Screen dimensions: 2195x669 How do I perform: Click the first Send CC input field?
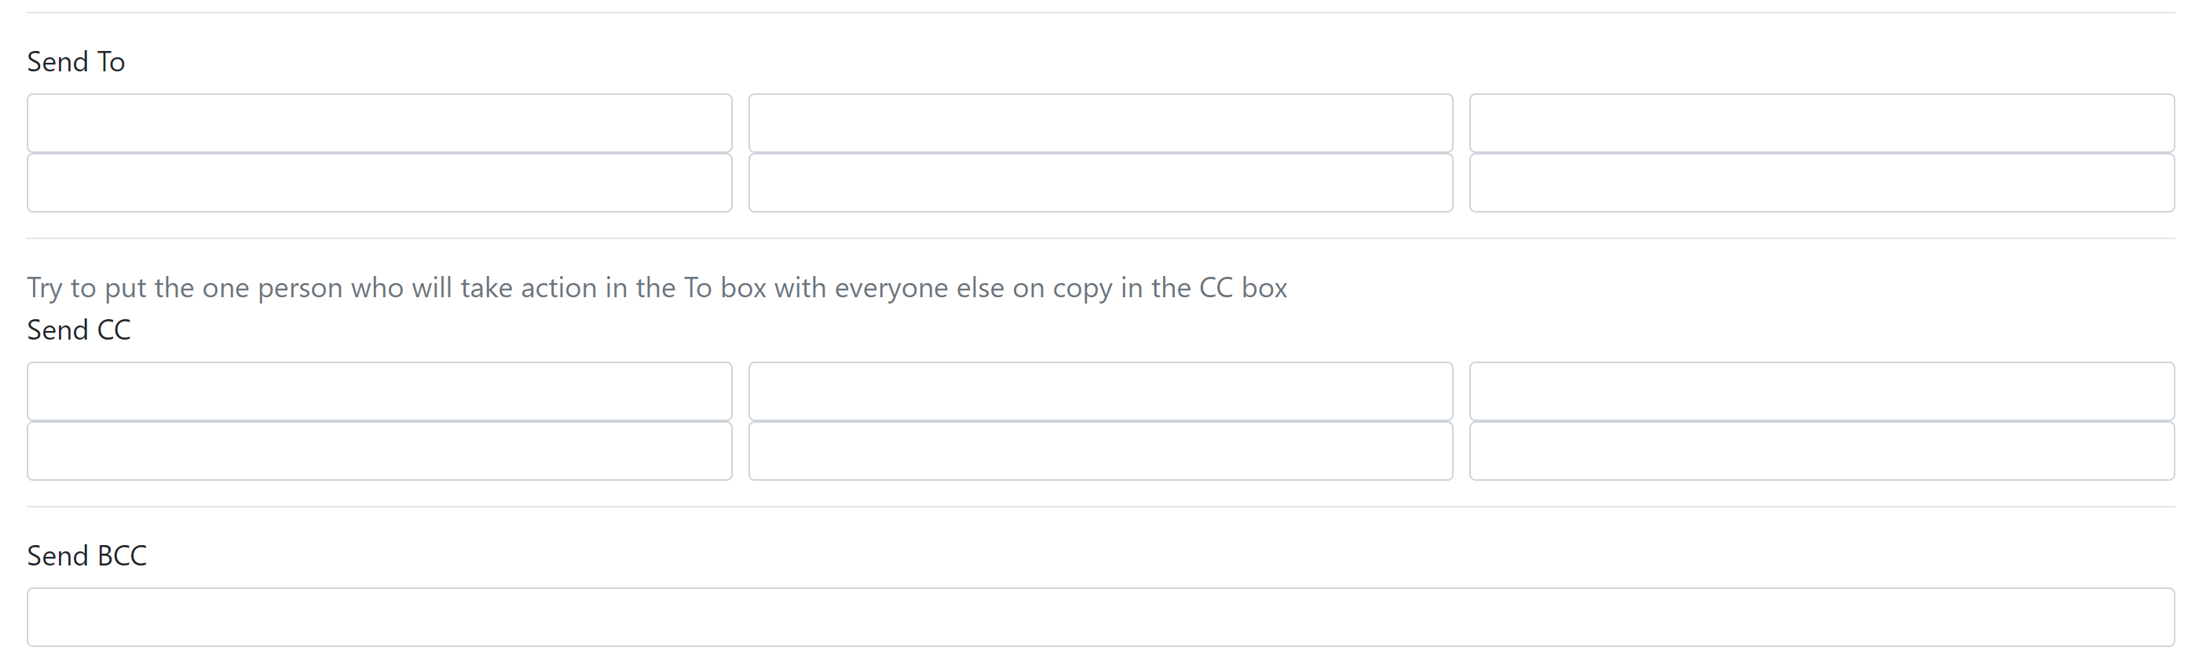pyautogui.click(x=379, y=391)
